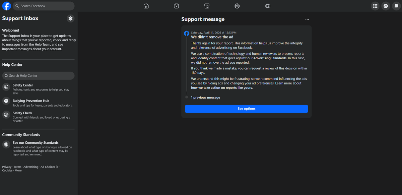The height and width of the screenshot is (195, 402).
Task: Open the Groups tab icon
Action: pyautogui.click(x=237, y=6)
